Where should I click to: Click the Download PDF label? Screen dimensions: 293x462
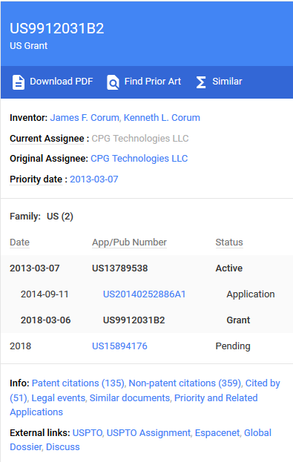[x=62, y=82]
